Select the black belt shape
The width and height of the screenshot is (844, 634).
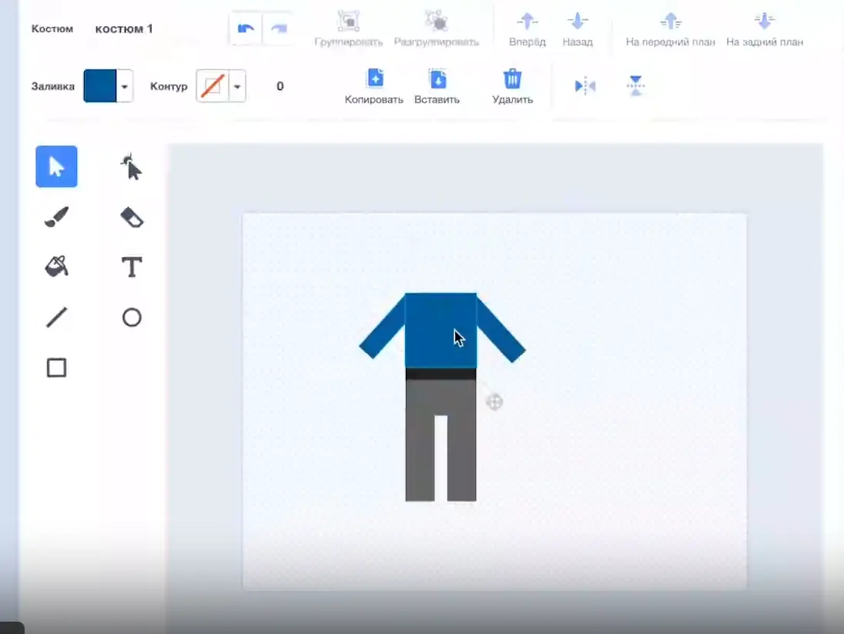(440, 374)
